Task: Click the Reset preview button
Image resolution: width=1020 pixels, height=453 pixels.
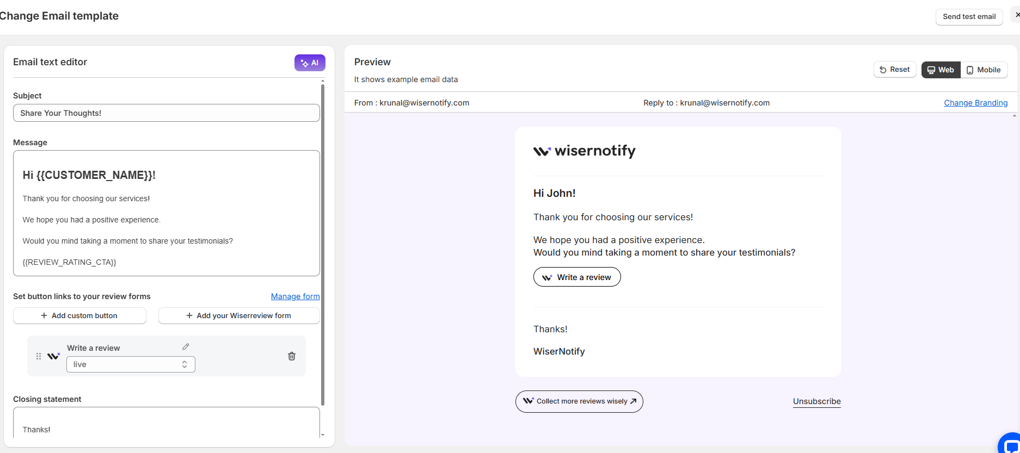Action: [894, 70]
